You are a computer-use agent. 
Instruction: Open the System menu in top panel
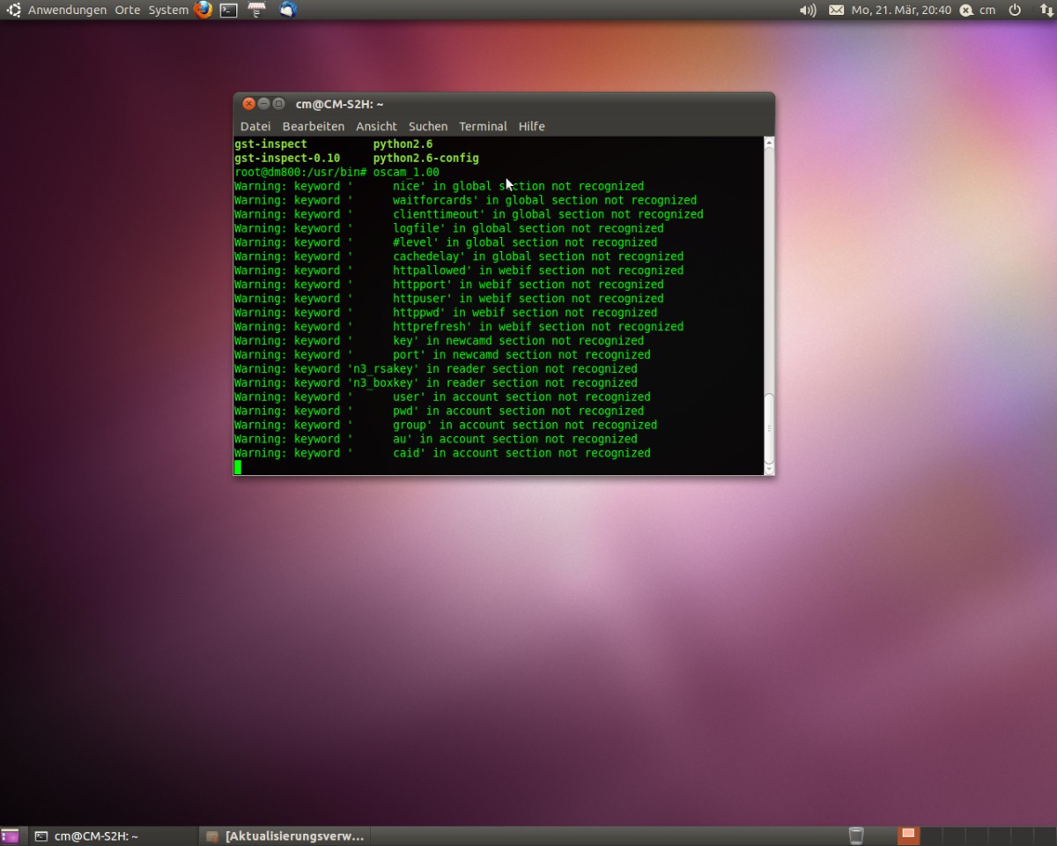coord(167,10)
